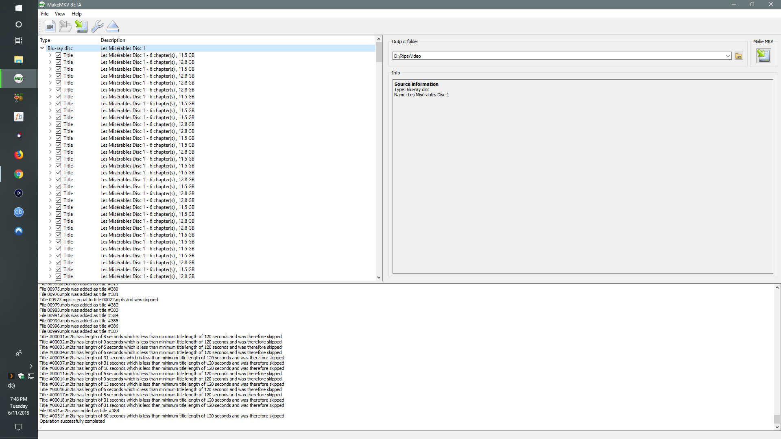Click the Cortana circle taskbar icon
Screen dimensions: 781x439
coord(19,24)
